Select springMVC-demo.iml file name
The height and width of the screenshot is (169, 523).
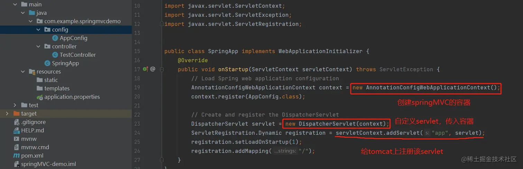[48, 164]
